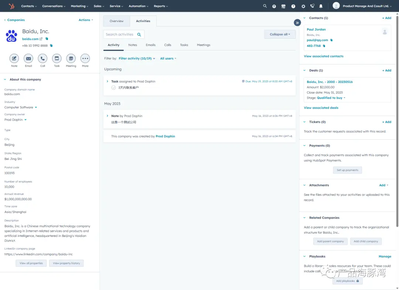
Task: Switch to the Overview tab
Action: [116, 21]
